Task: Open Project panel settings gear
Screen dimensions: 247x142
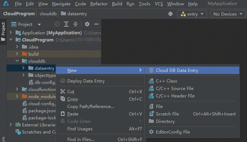Action: (87, 24)
